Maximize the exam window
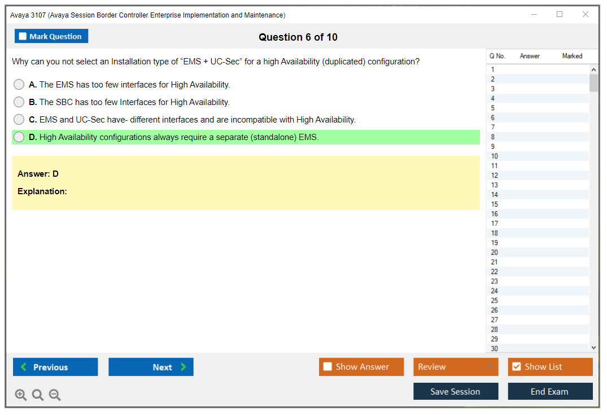This screenshot has width=607, height=415. coord(559,15)
